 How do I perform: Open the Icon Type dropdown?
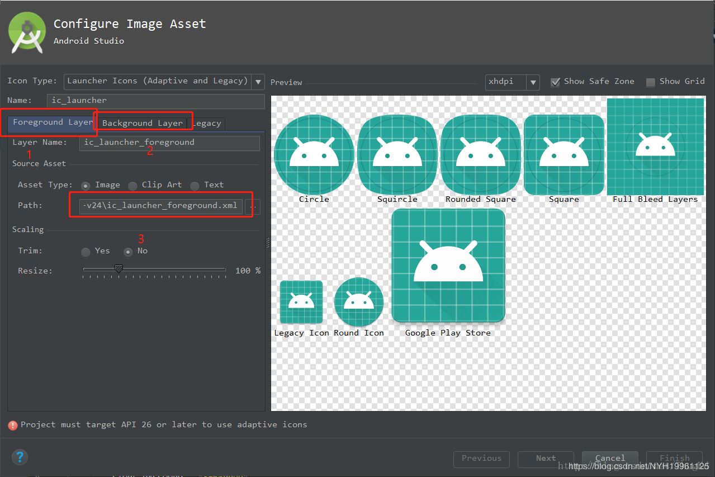pyautogui.click(x=257, y=81)
